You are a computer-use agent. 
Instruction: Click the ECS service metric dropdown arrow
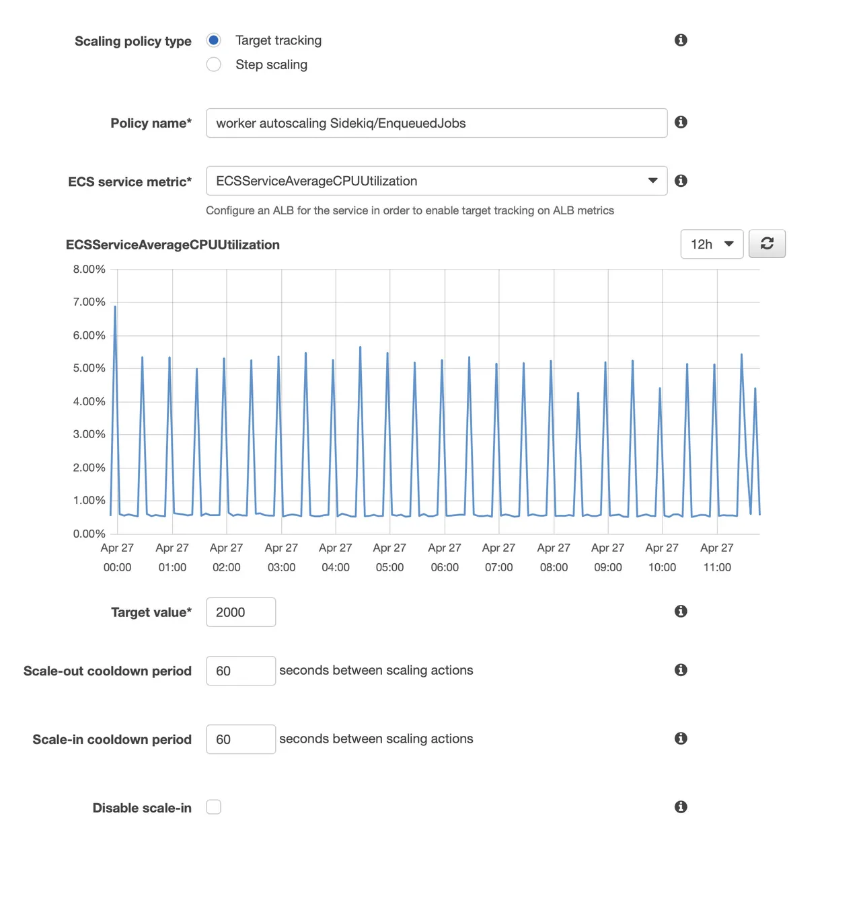652,181
